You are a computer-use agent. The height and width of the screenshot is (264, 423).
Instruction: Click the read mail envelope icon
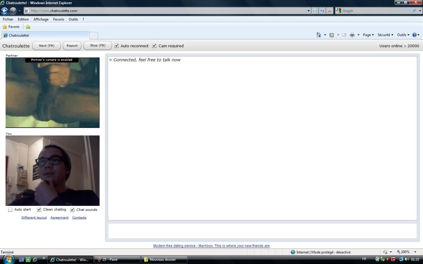[x=344, y=35]
